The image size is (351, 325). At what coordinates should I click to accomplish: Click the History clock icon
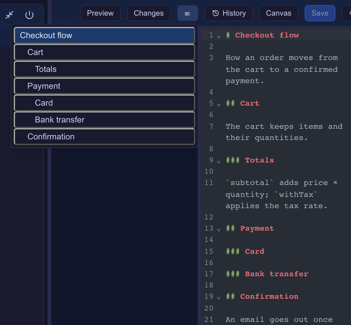click(216, 13)
